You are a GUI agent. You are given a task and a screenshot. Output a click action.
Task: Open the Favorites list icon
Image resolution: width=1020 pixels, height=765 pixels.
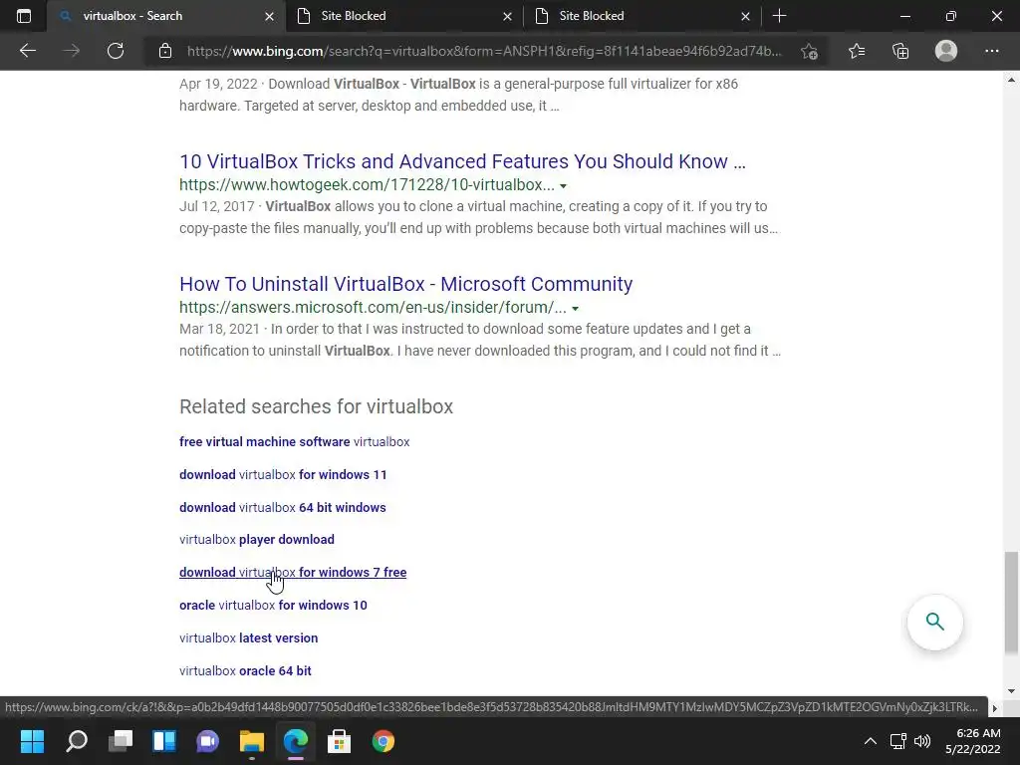pos(857,51)
